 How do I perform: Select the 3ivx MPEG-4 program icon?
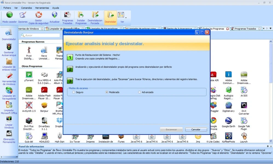tap(44, 78)
